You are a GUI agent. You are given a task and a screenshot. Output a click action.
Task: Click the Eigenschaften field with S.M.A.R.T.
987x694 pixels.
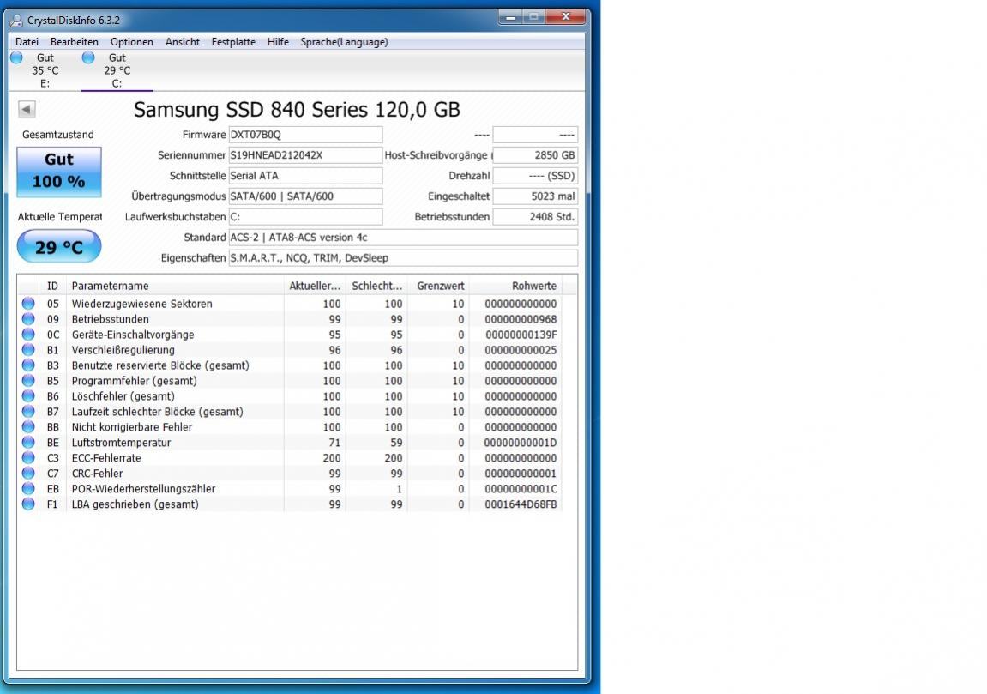tap(403, 257)
